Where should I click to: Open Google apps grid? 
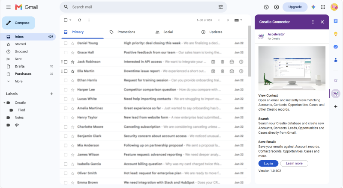pos(323,7)
